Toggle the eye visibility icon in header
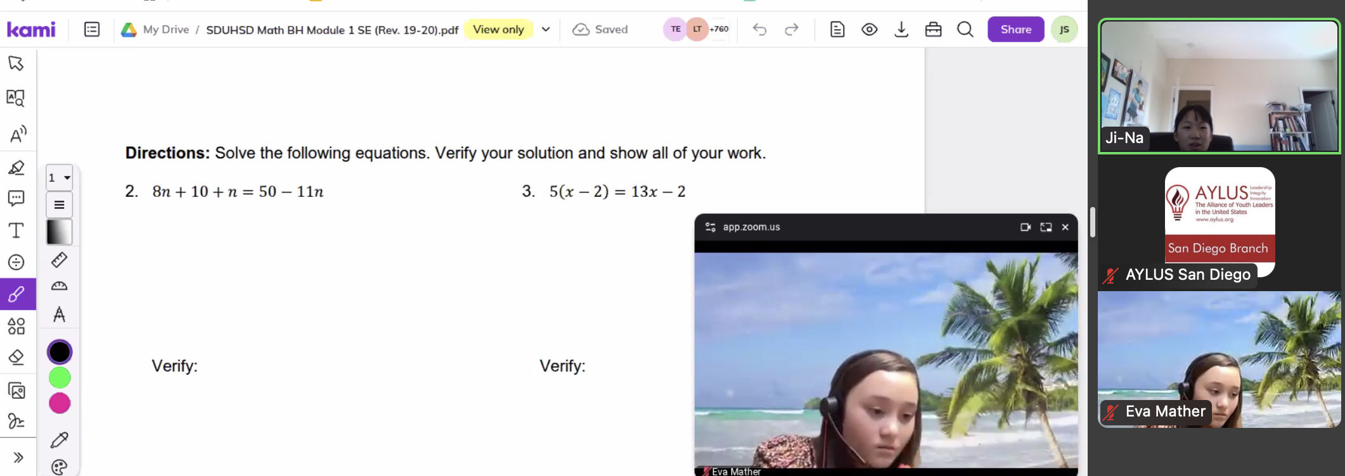The width and height of the screenshot is (1345, 476). pyautogui.click(x=869, y=30)
